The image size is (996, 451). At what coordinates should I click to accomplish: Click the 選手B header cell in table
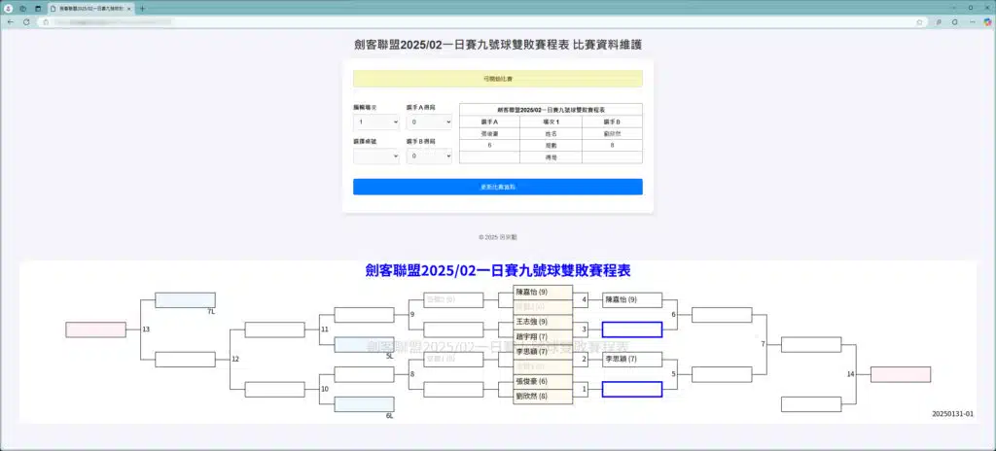(x=613, y=121)
